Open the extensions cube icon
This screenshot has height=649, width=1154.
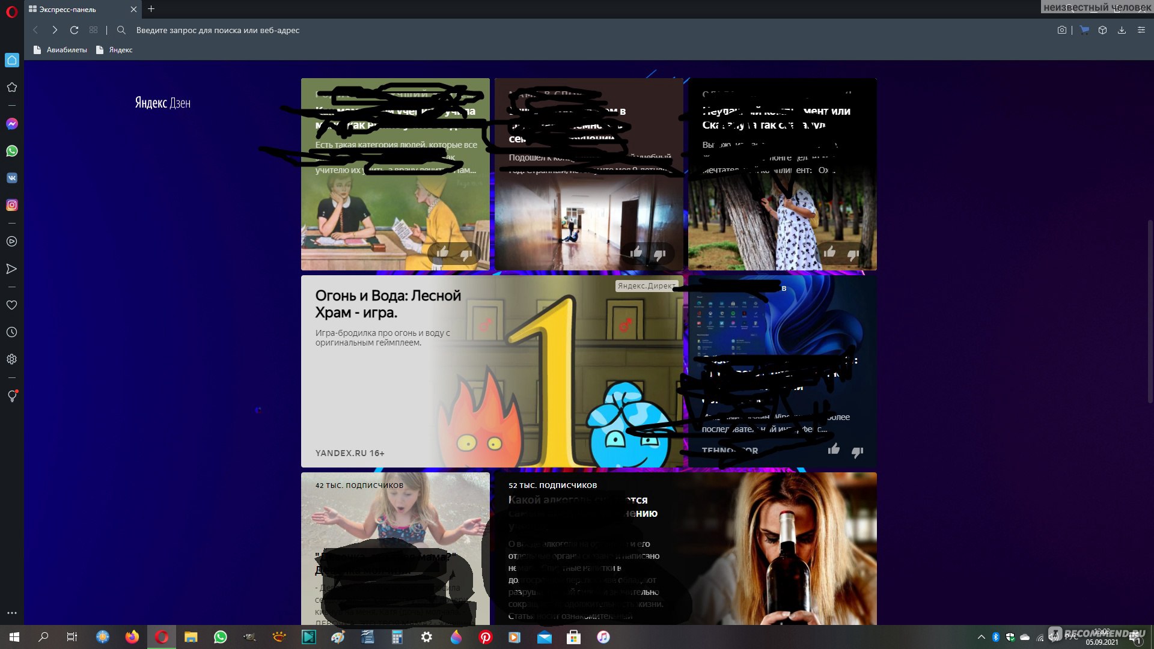coord(1102,30)
